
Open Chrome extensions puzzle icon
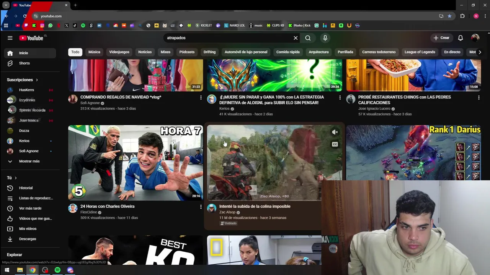pyautogui.click(x=462, y=16)
